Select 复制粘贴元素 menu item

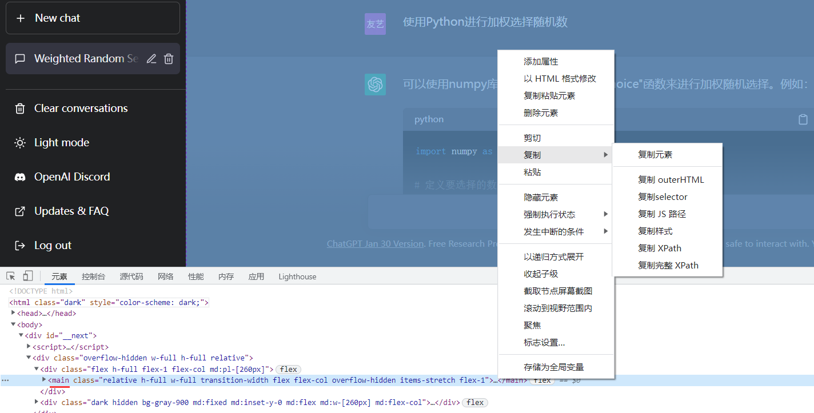pos(556,96)
